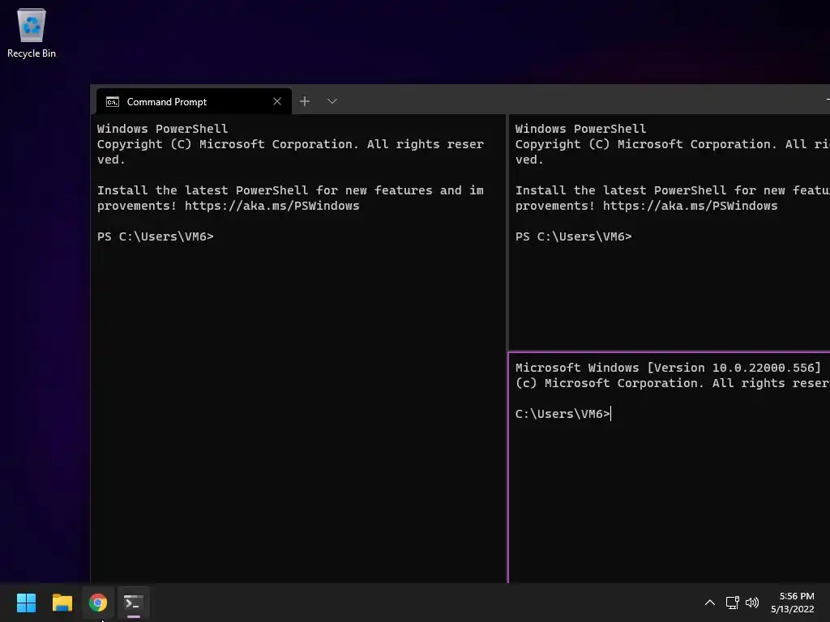
Task: Click the https://aka.ms/PSWindows link in left pane
Action: pos(272,206)
